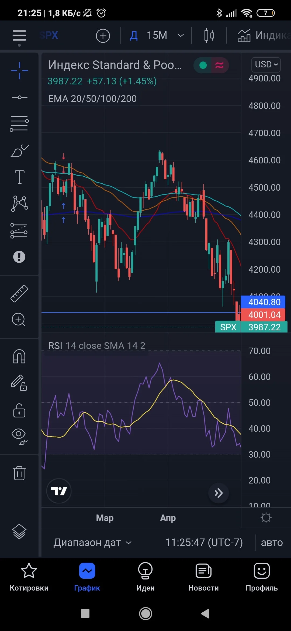Tap the 3987.22 +57.13 (+1.45%) quote

point(102,81)
